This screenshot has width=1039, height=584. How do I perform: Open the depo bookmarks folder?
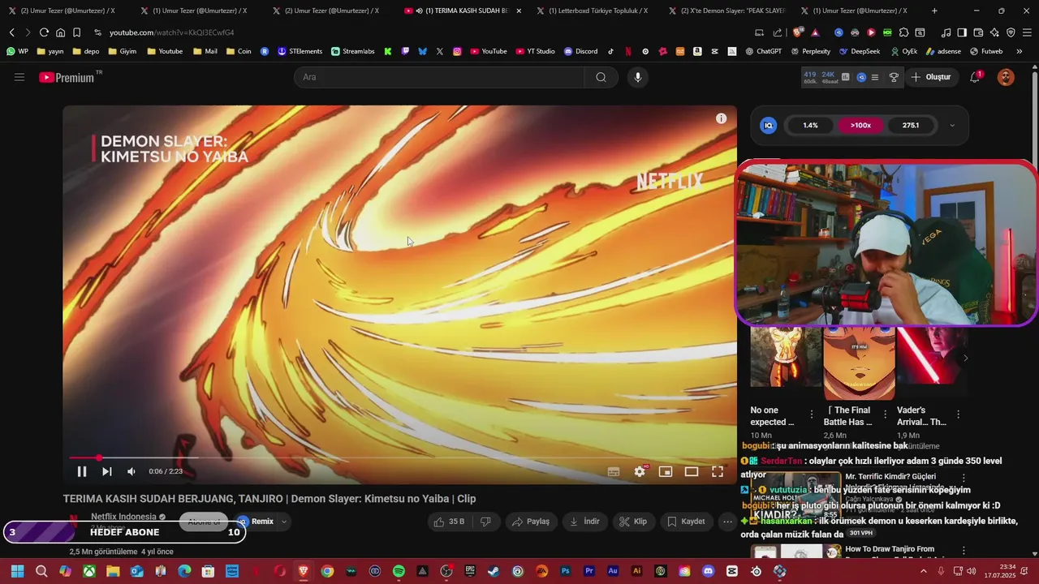point(86,51)
